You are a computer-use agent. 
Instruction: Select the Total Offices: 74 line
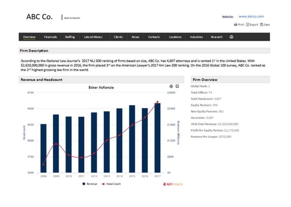coord(201,92)
